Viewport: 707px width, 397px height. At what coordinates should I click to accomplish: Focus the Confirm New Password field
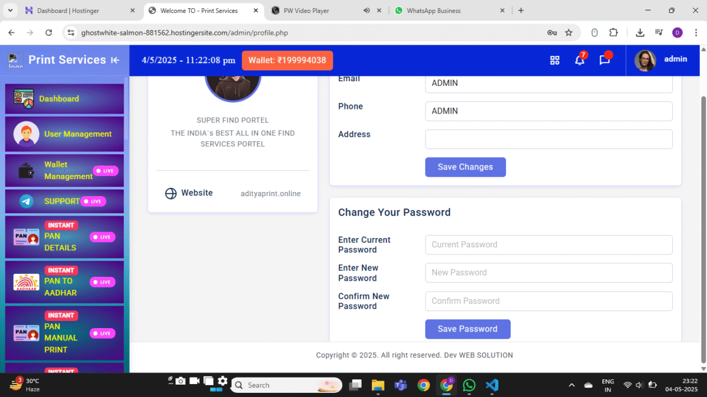(x=549, y=301)
